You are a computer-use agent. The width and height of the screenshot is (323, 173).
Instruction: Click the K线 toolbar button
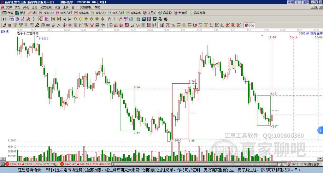pos(32,13)
